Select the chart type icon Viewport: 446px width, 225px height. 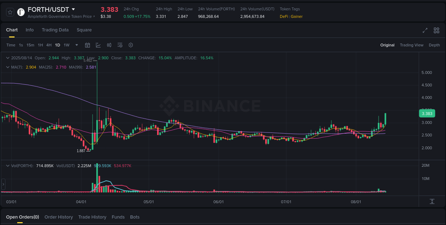point(98,45)
